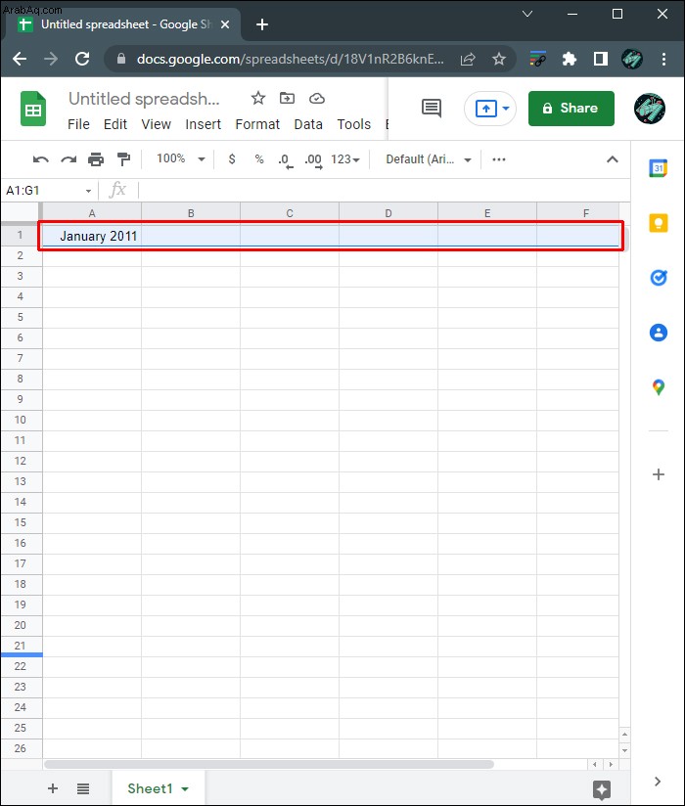Collapse the menus with the up chevron
The image size is (685, 806).
point(612,159)
